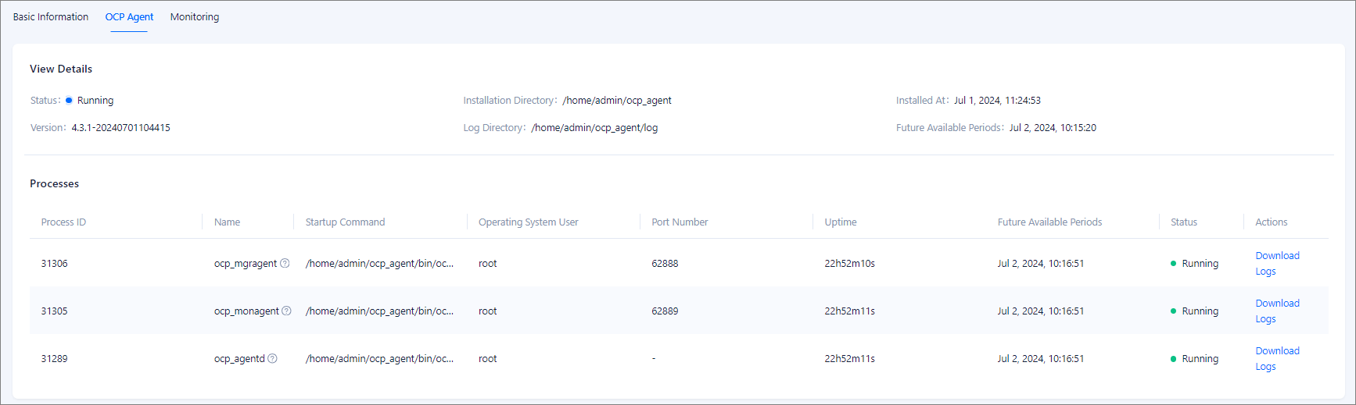Click the Process ID column header
The width and height of the screenshot is (1356, 405).
[x=63, y=222]
